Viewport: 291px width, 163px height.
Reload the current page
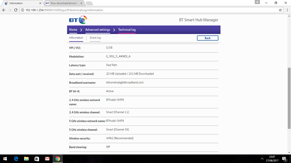tap(16, 10)
